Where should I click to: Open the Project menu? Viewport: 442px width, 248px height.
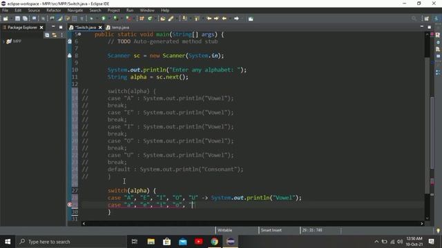(x=113, y=10)
